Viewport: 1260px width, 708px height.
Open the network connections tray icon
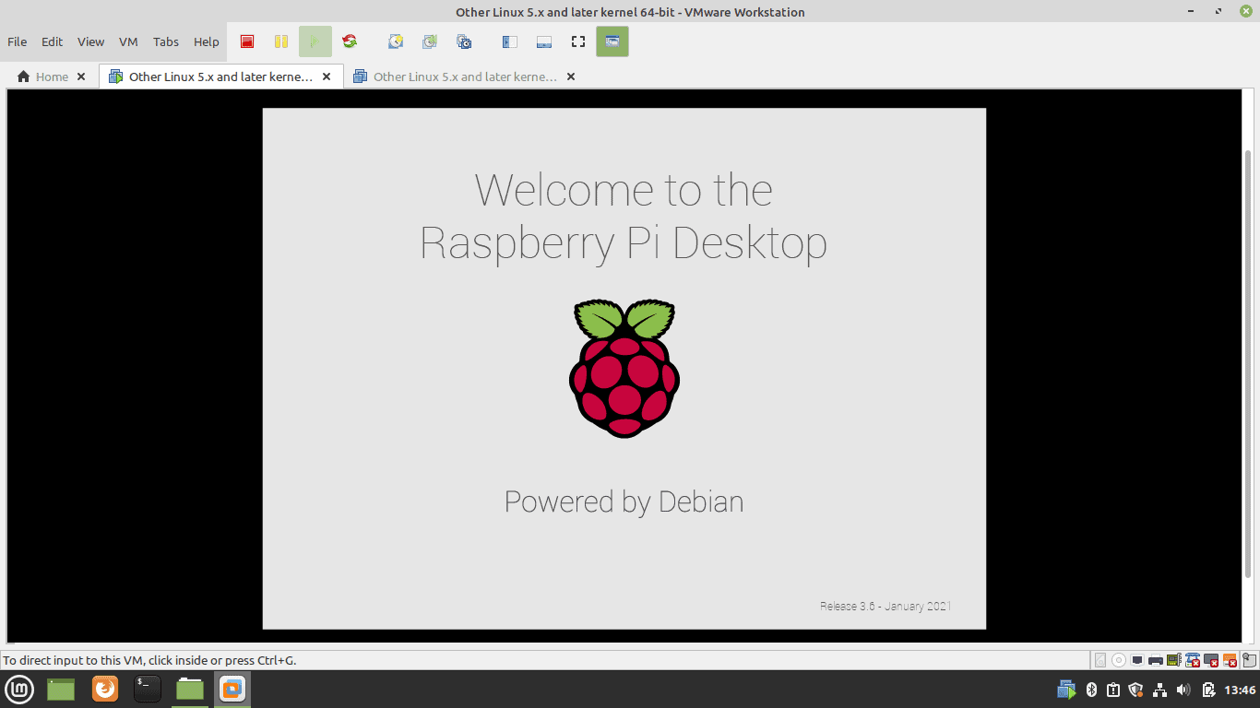[1159, 690]
